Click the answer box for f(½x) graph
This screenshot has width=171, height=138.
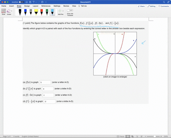pyautogui.click(x=48, y=89)
